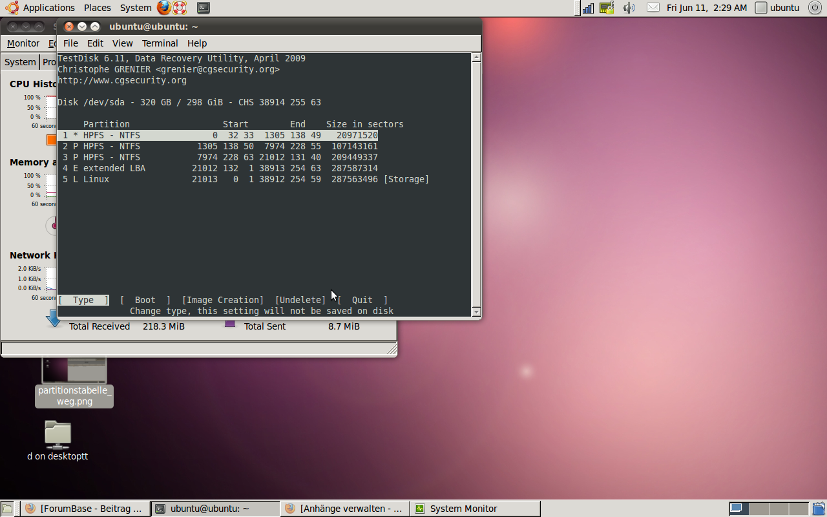Open the System menu in top panel
This screenshot has height=517, width=827.
tap(136, 8)
